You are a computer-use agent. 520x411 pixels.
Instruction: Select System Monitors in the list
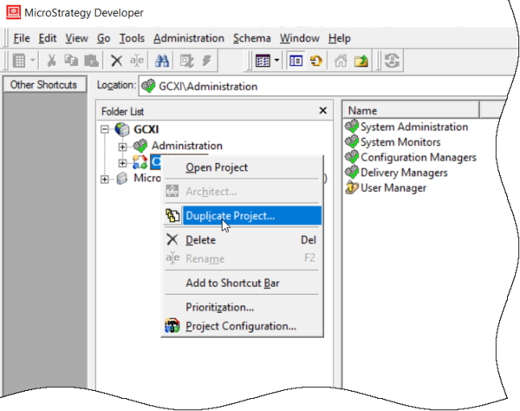pyautogui.click(x=400, y=142)
